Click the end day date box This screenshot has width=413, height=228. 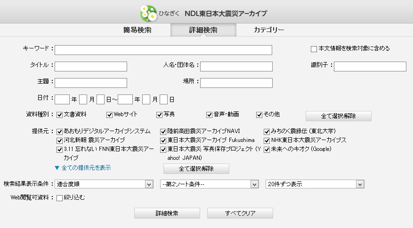[x=163, y=99]
